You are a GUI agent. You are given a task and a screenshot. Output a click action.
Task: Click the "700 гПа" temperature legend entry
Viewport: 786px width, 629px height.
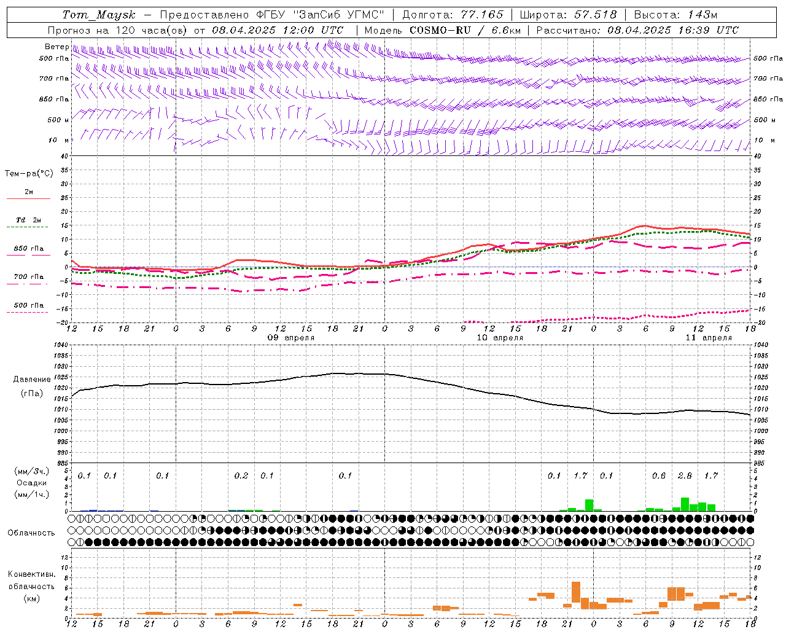[x=29, y=277]
